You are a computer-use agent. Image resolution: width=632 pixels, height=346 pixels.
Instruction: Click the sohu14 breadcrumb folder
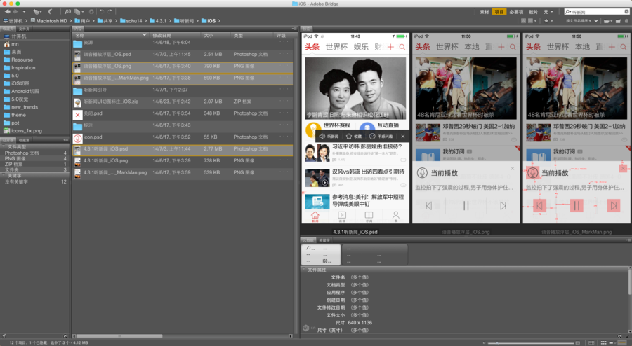pos(131,21)
